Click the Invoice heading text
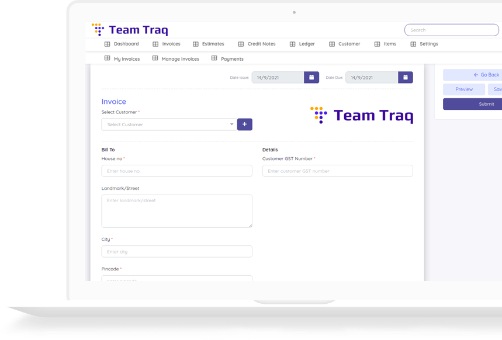The height and width of the screenshot is (340, 502). (x=113, y=102)
